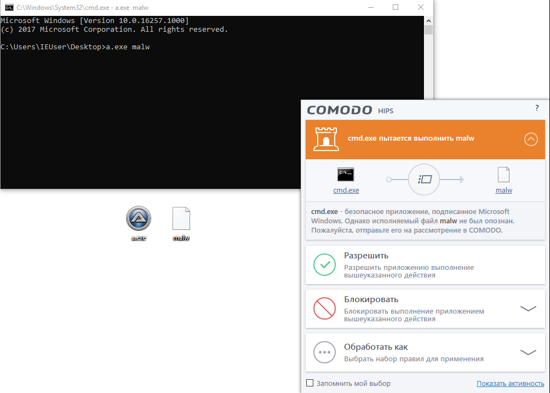Minimize the cmd.exe window
The width and height of the screenshot is (550, 393).
tap(371, 7)
